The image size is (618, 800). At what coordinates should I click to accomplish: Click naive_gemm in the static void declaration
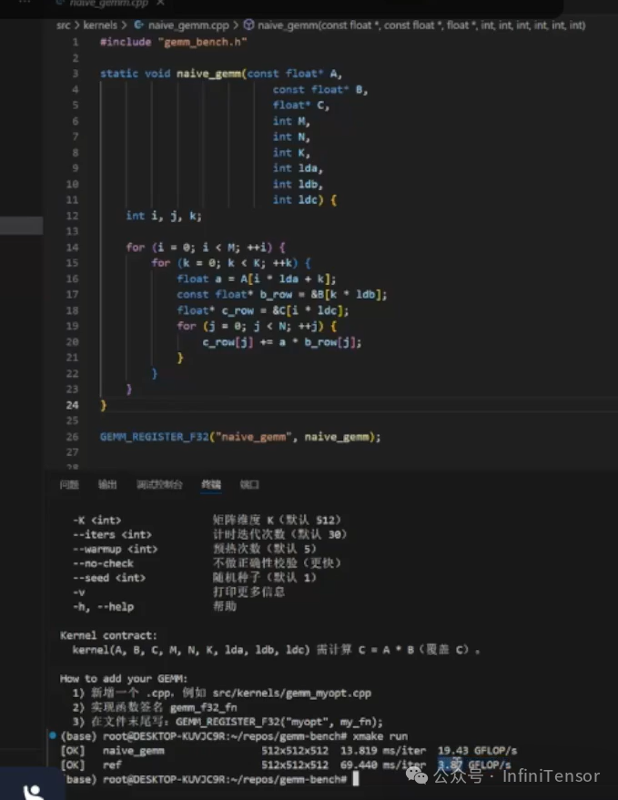coord(208,74)
